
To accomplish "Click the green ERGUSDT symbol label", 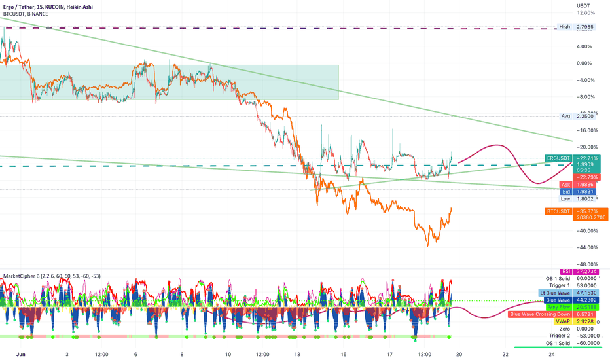I will pyautogui.click(x=558, y=158).
